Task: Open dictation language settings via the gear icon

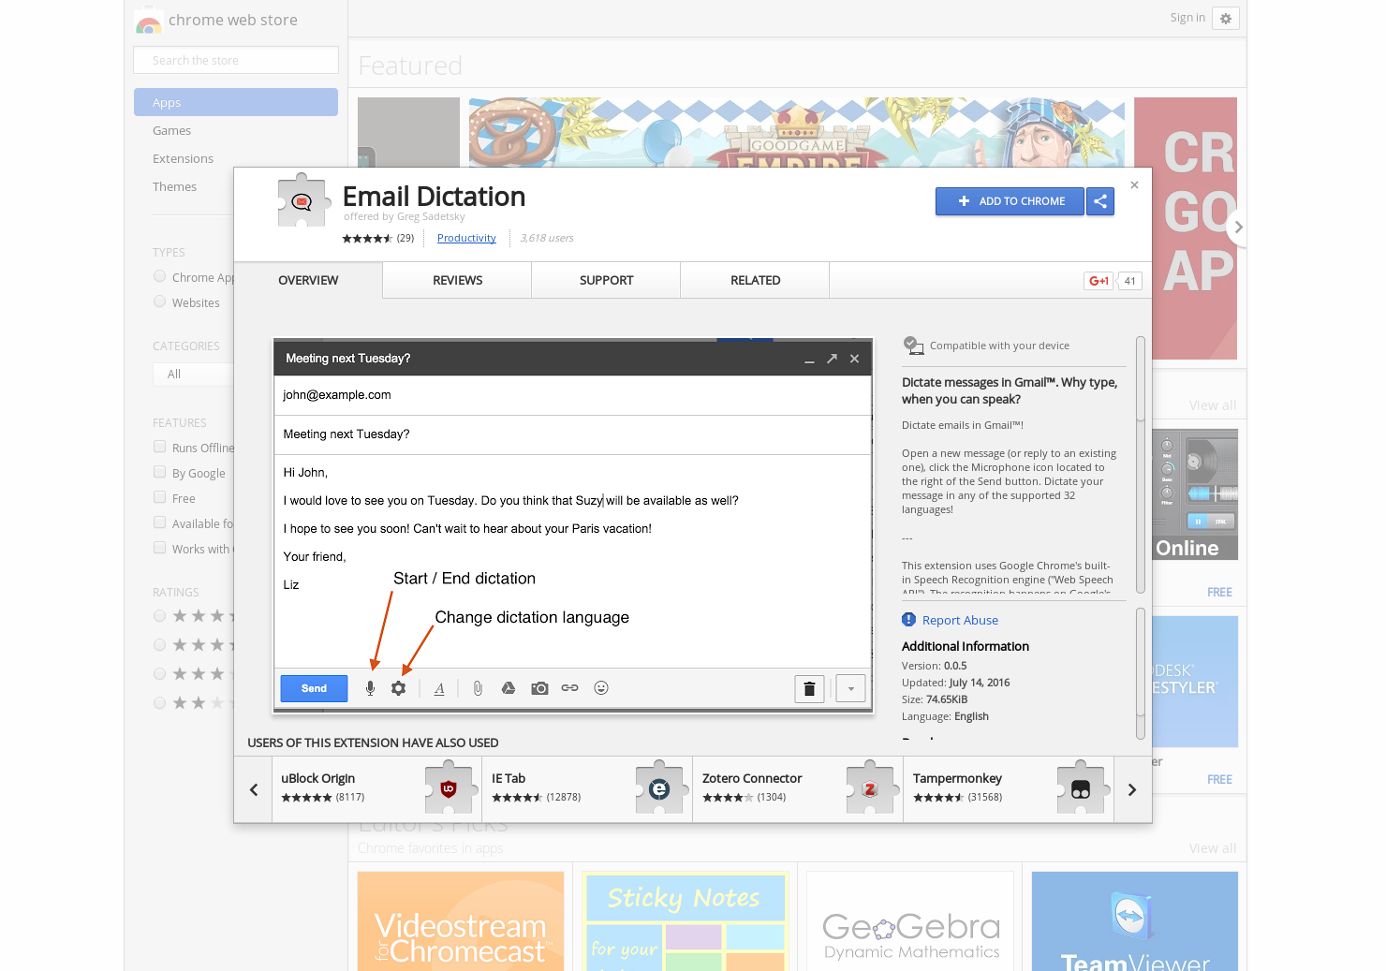Action: coord(400,687)
